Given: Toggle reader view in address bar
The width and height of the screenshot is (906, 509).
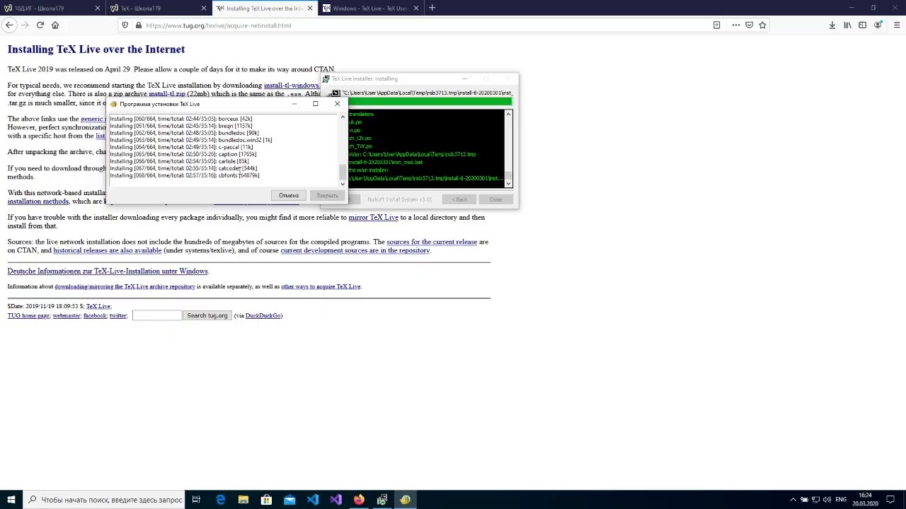Looking at the screenshot, I should (x=716, y=25).
